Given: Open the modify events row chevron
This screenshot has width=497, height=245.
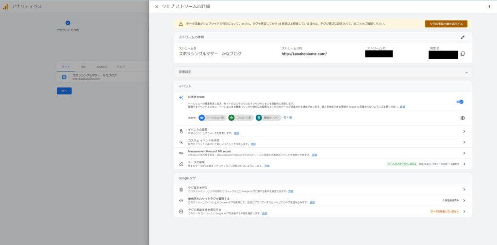Looking at the screenshot, I should click(x=464, y=131).
